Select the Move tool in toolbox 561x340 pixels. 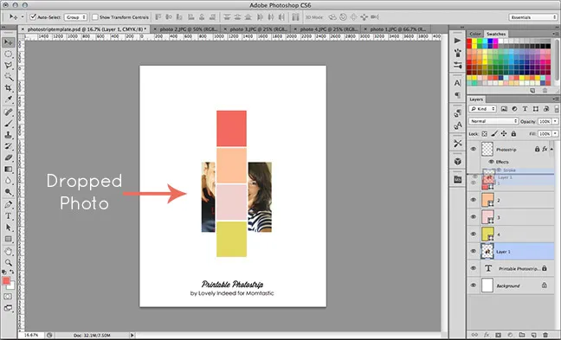coord(9,42)
